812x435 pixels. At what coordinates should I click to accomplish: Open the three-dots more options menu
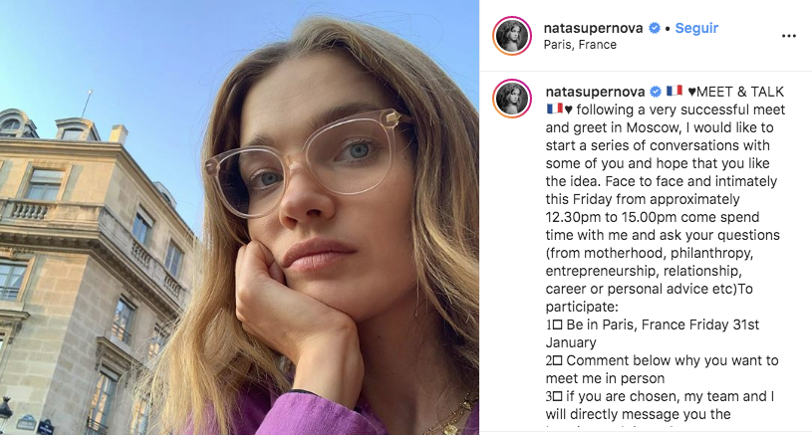coord(789,36)
